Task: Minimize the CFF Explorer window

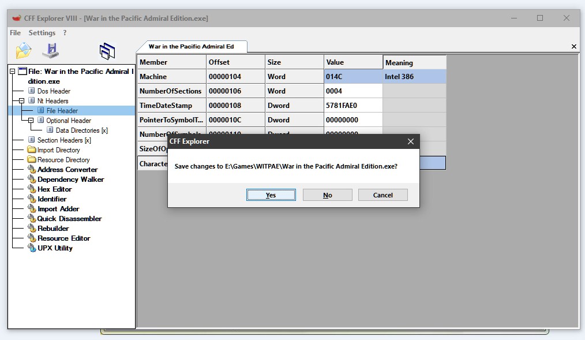Action: tap(514, 18)
